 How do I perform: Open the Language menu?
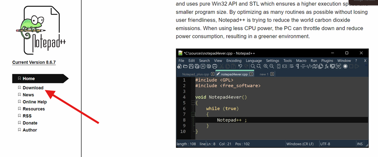[x=253, y=60]
